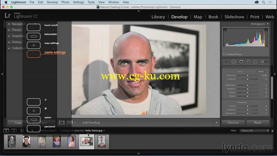Click the Loupe view icon in toolbar
This screenshot has width=277, height=156.
62,123
